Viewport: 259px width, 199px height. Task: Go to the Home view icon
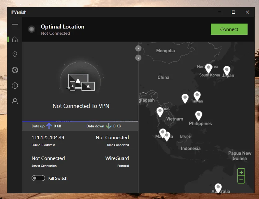[15, 39]
